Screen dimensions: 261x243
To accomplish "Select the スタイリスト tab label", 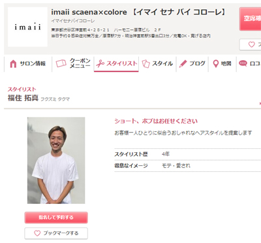I will pos(122,63).
